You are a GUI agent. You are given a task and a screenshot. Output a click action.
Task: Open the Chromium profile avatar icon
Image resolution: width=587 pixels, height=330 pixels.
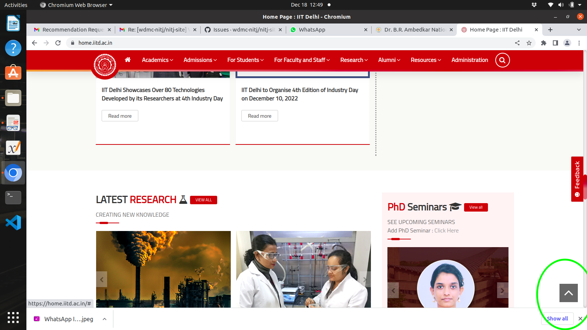pyautogui.click(x=567, y=43)
